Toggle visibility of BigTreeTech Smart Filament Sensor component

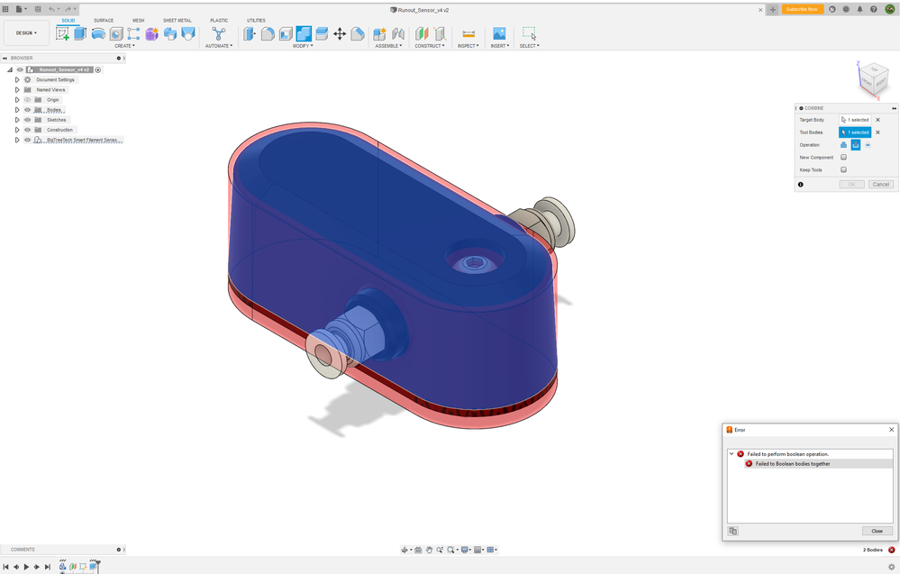[x=28, y=140]
